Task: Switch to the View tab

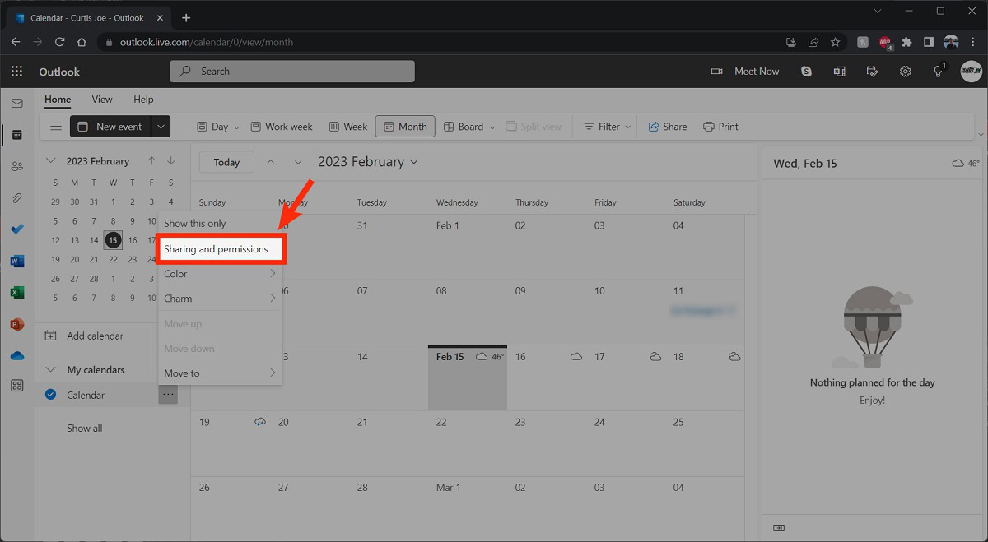Action: pos(102,100)
